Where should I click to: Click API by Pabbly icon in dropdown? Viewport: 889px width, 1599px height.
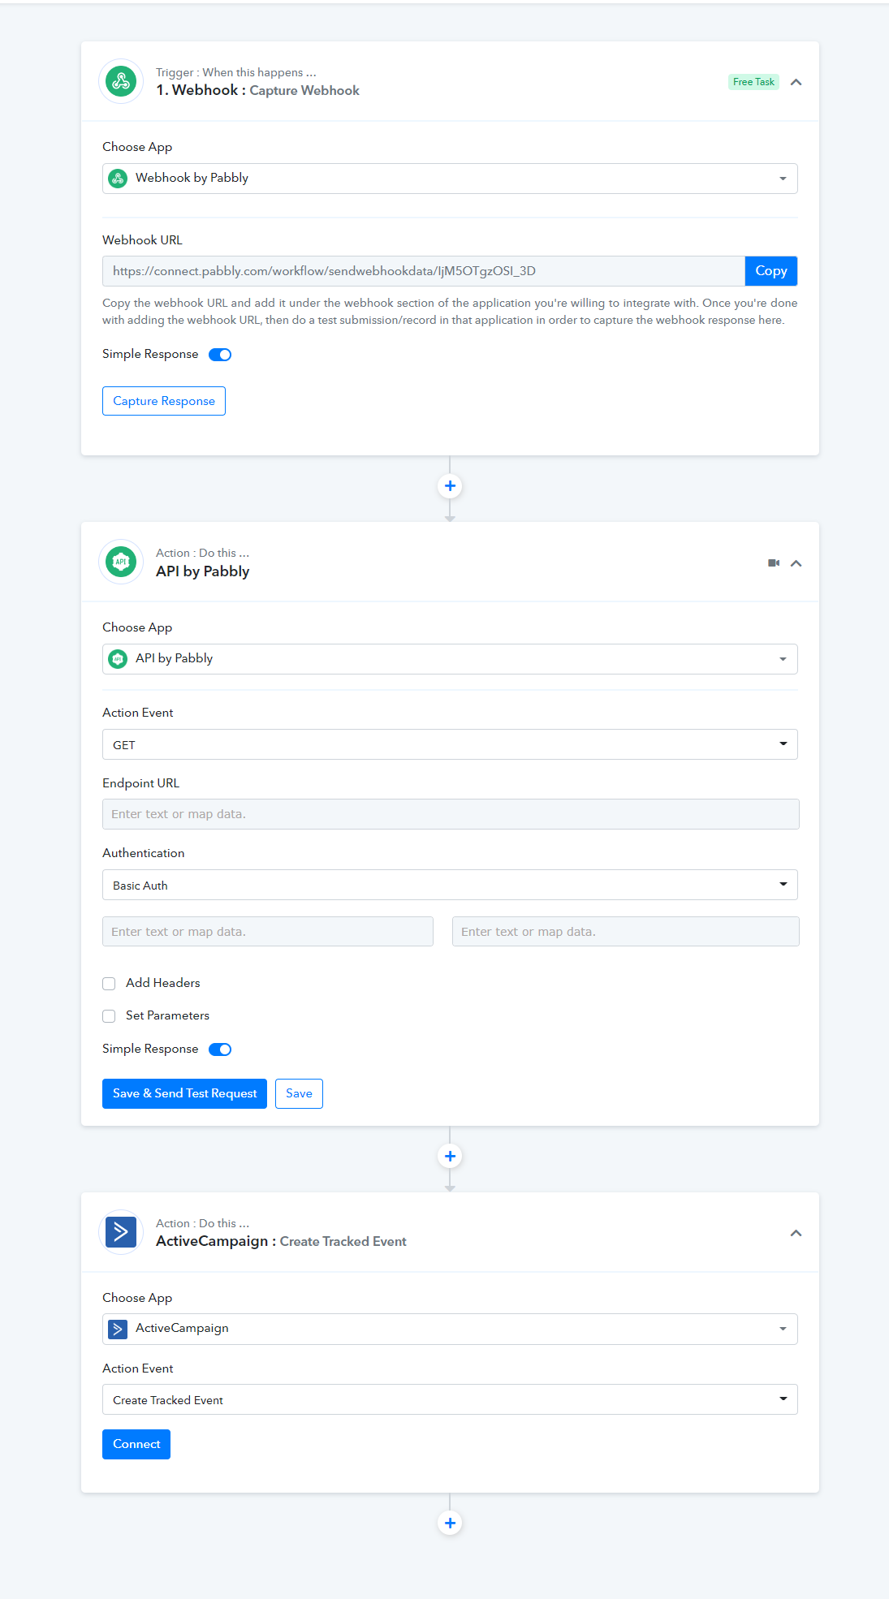pyautogui.click(x=118, y=659)
